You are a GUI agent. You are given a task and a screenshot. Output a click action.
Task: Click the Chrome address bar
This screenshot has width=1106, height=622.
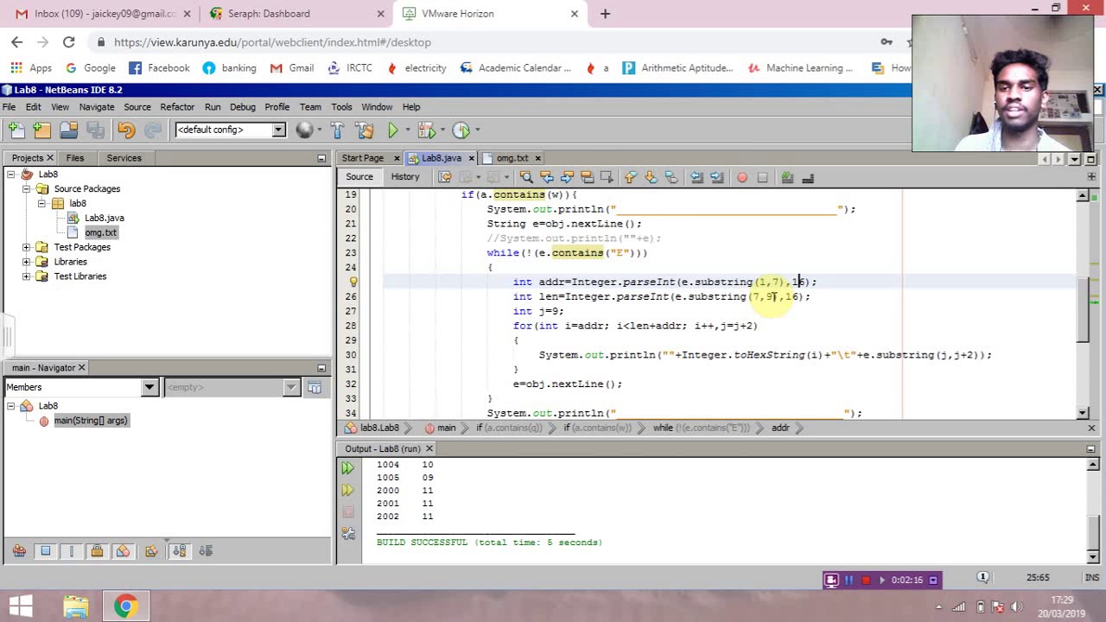[484, 42]
